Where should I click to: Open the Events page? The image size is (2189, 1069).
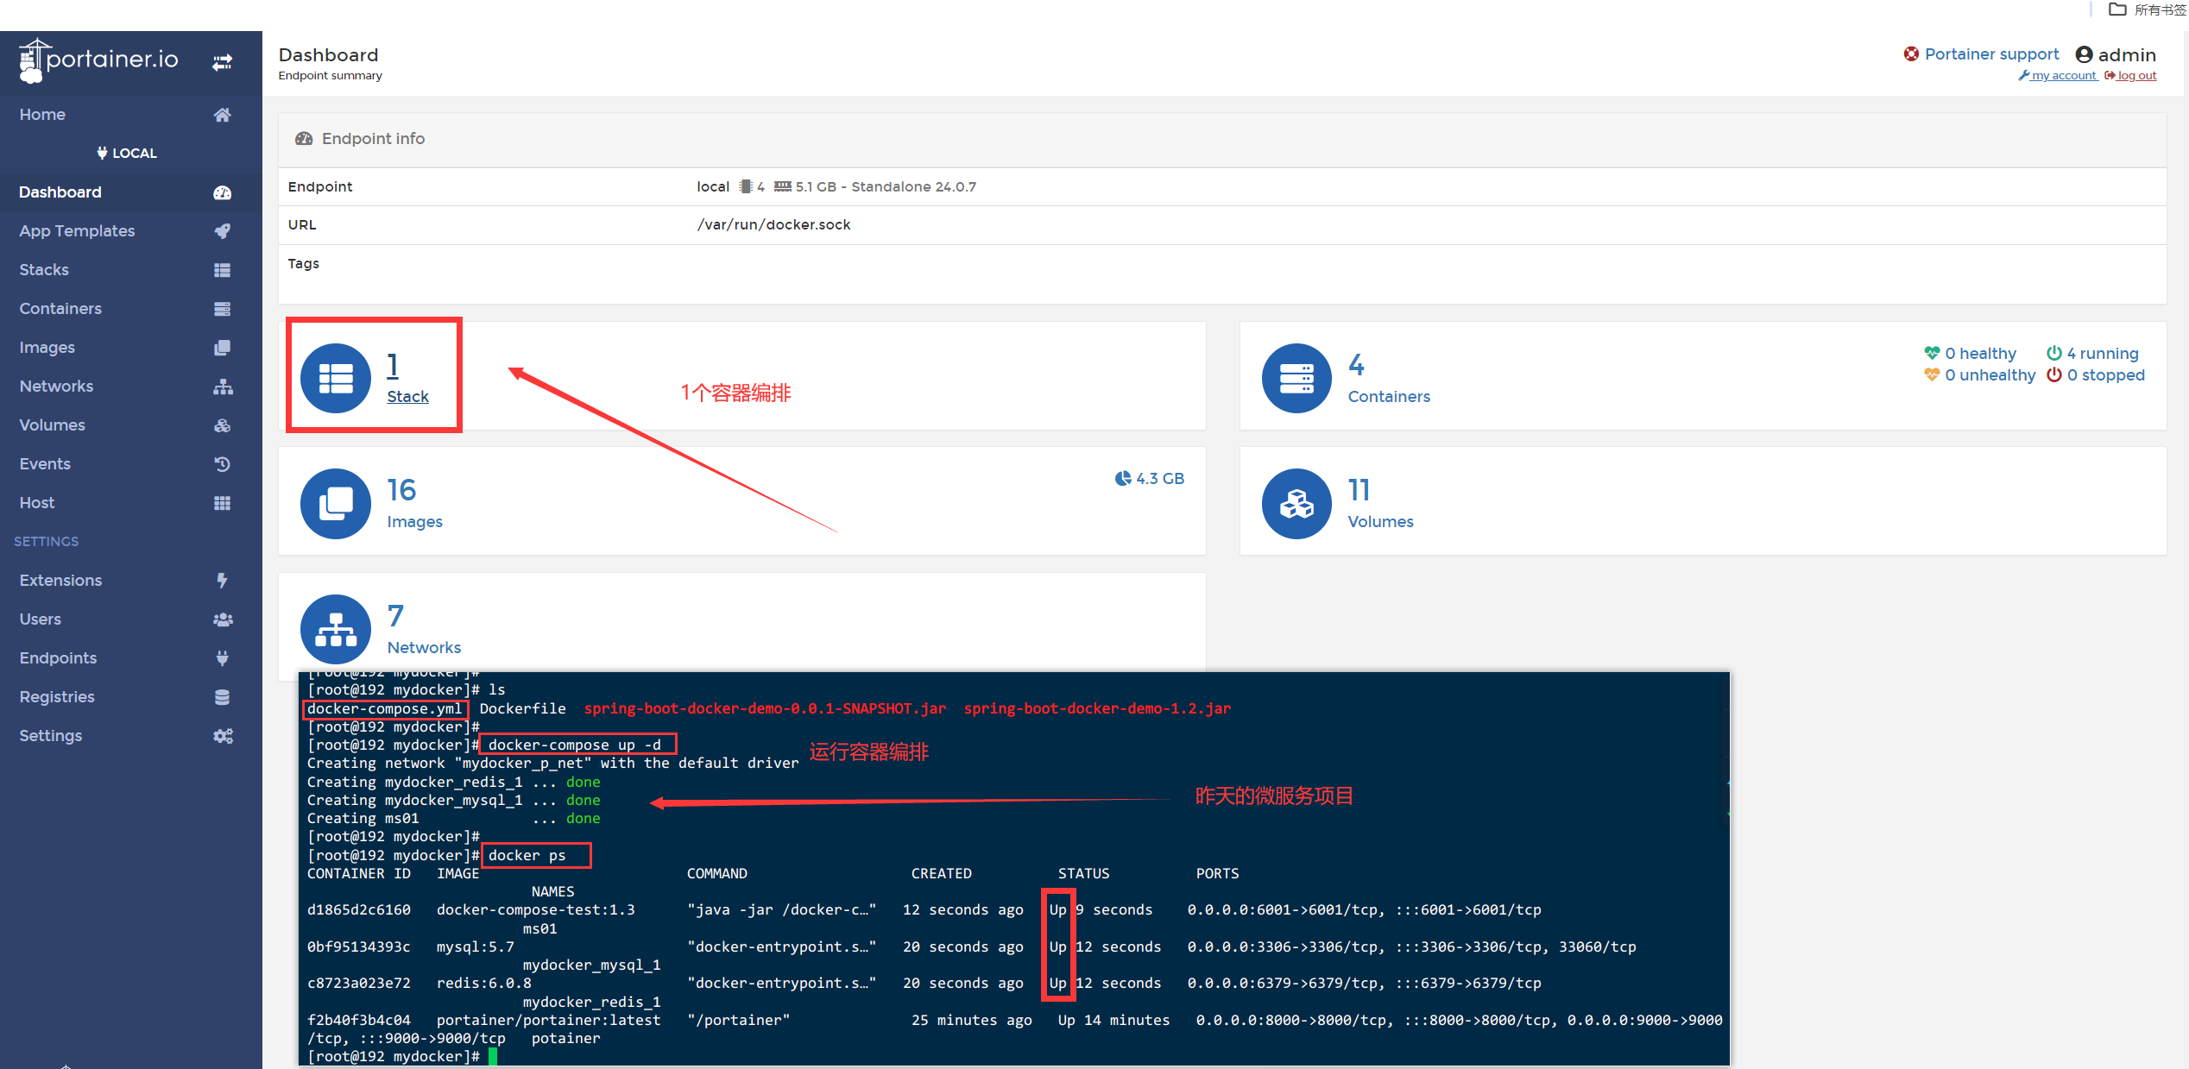point(45,463)
